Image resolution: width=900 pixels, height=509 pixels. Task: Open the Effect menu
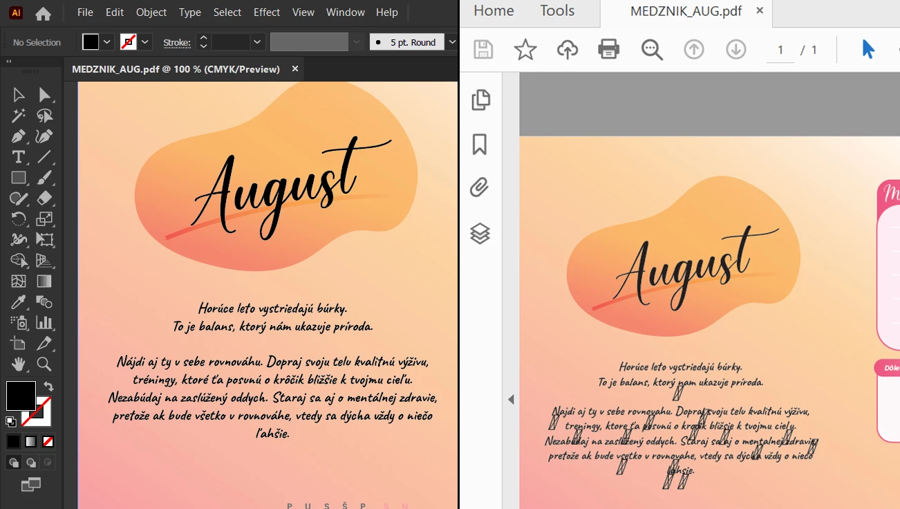267,12
